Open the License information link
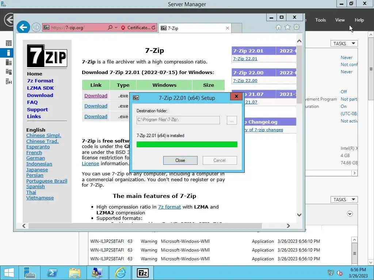Screen dimensions: 374x280 coord(91,164)
